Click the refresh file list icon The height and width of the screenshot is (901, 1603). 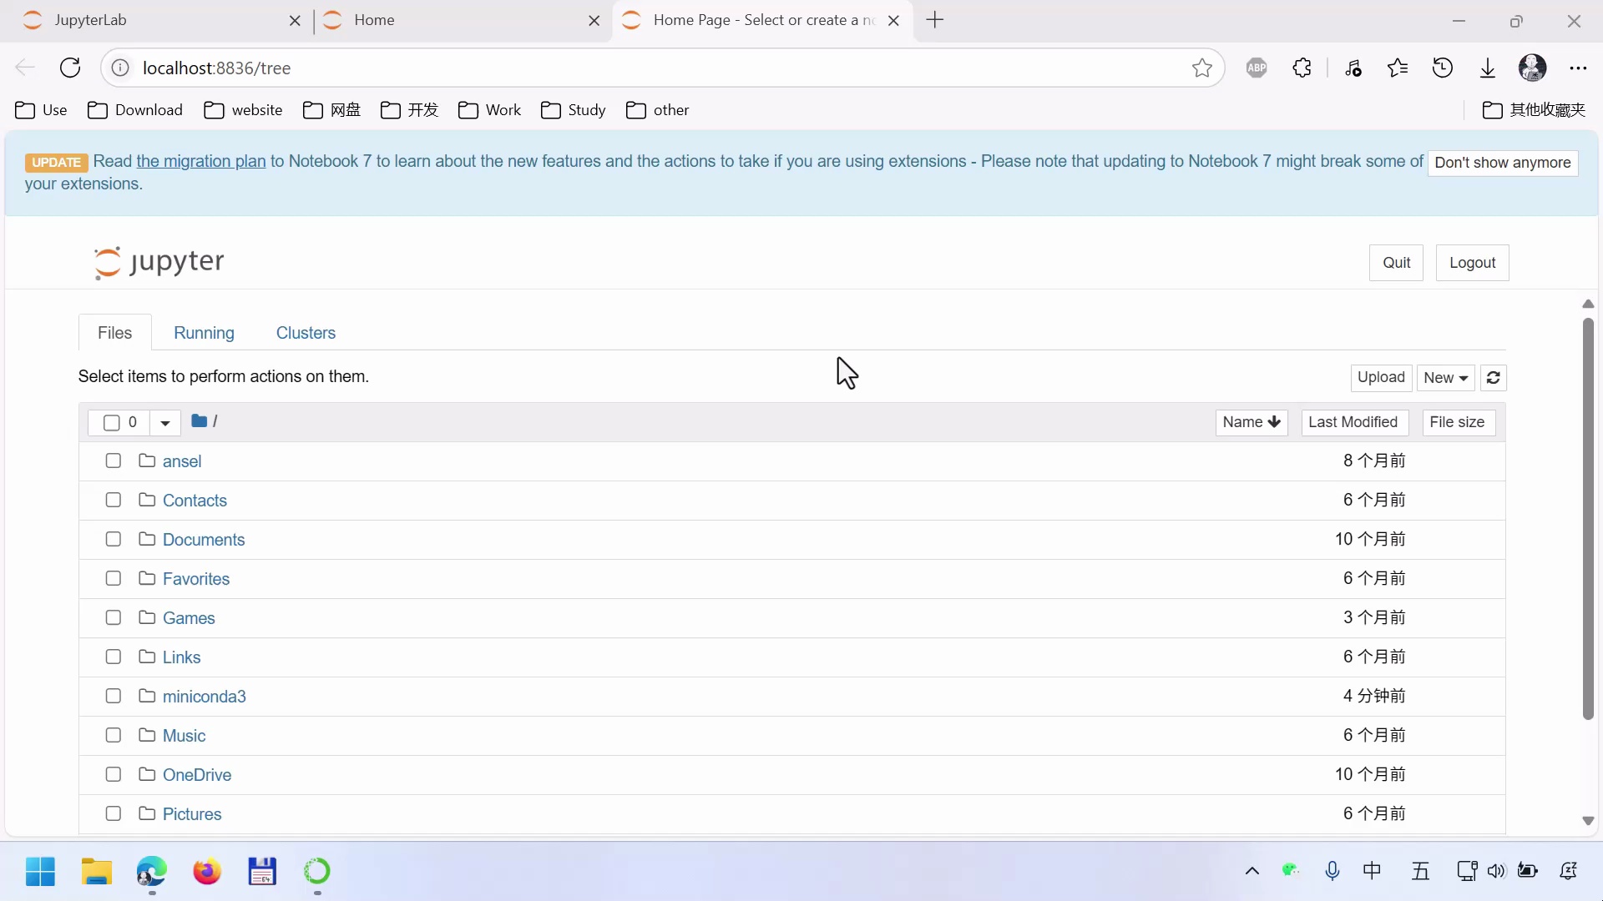pos(1494,378)
